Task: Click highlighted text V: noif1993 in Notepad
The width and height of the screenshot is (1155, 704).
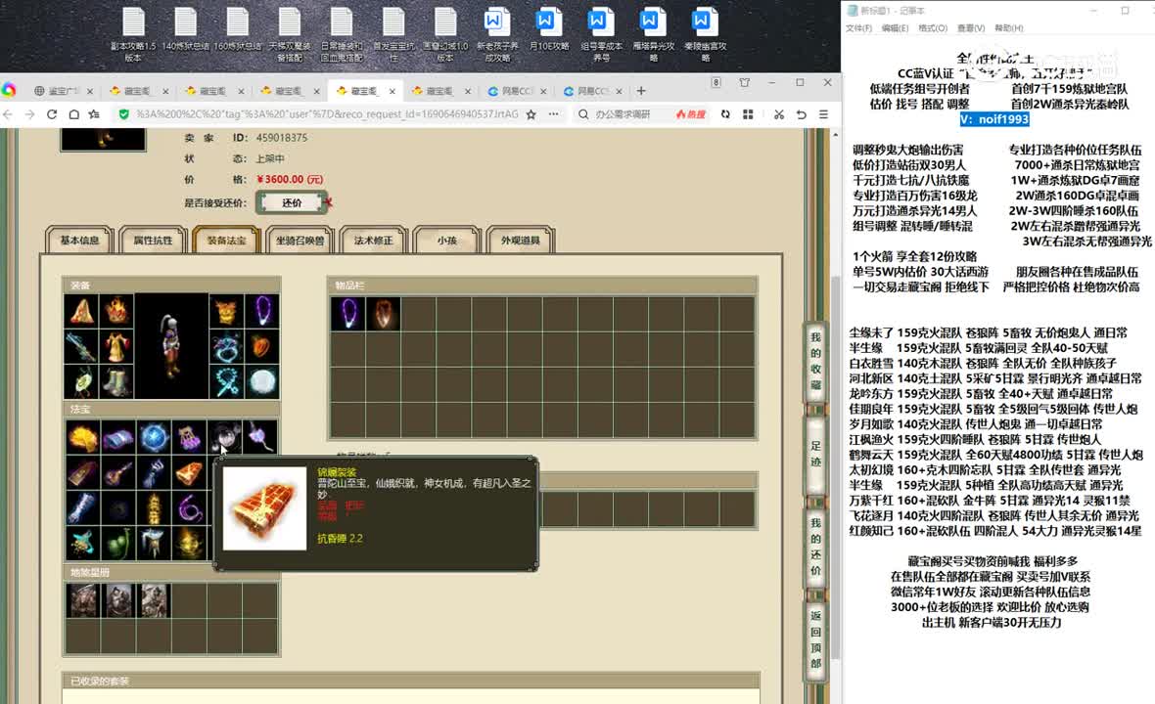Action: [994, 119]
